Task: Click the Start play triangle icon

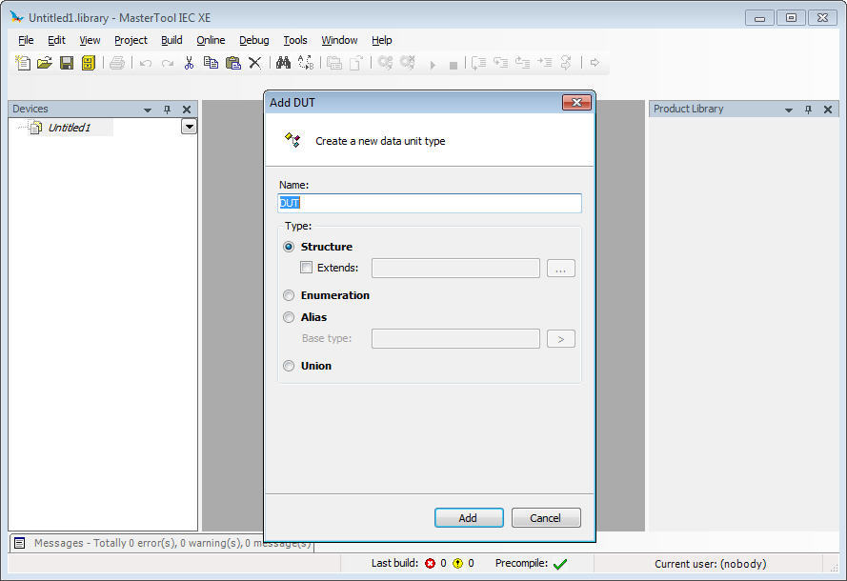Action: tap(433, 65)
